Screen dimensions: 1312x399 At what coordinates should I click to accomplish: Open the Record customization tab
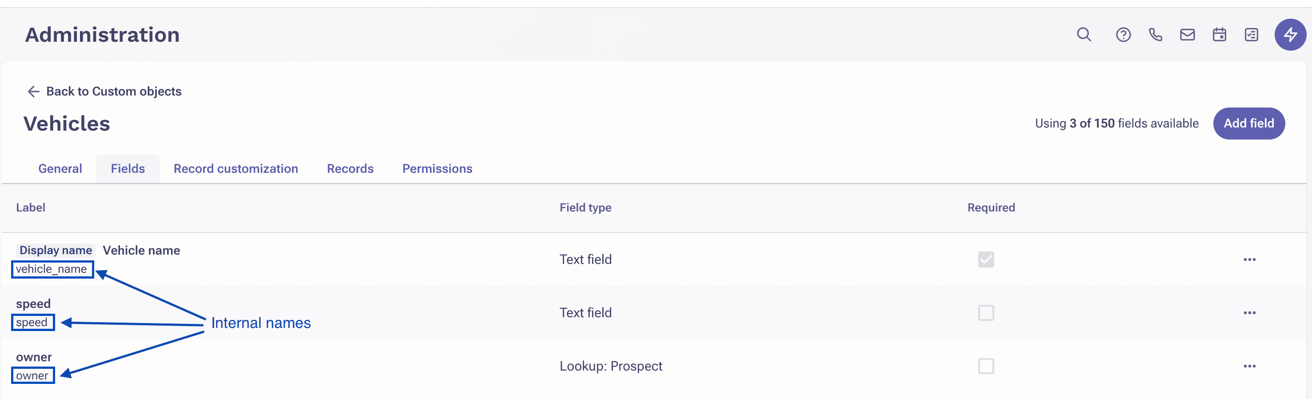[236, 168]
